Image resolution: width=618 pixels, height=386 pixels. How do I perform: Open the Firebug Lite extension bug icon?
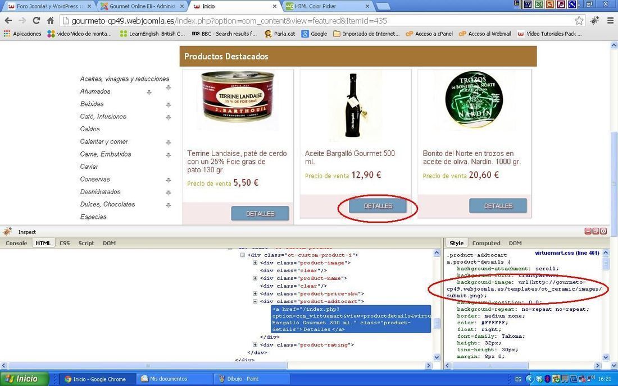[x=595, y=20]
